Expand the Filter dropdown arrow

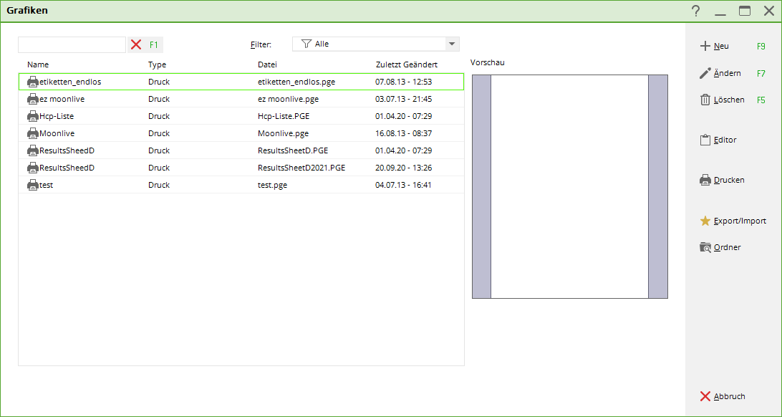(x=452, y=44)
